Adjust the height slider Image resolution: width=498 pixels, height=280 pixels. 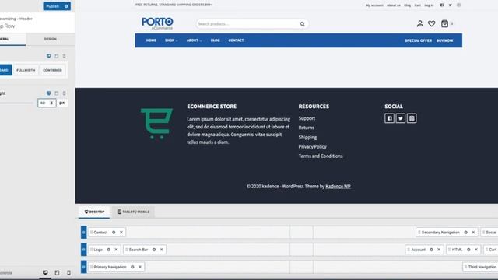(16, 103)
